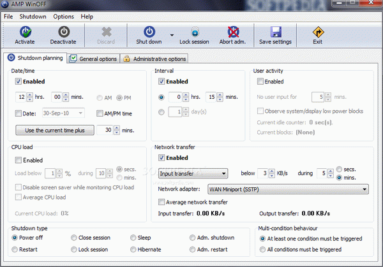Open the Options menu

tap(63, 17)
